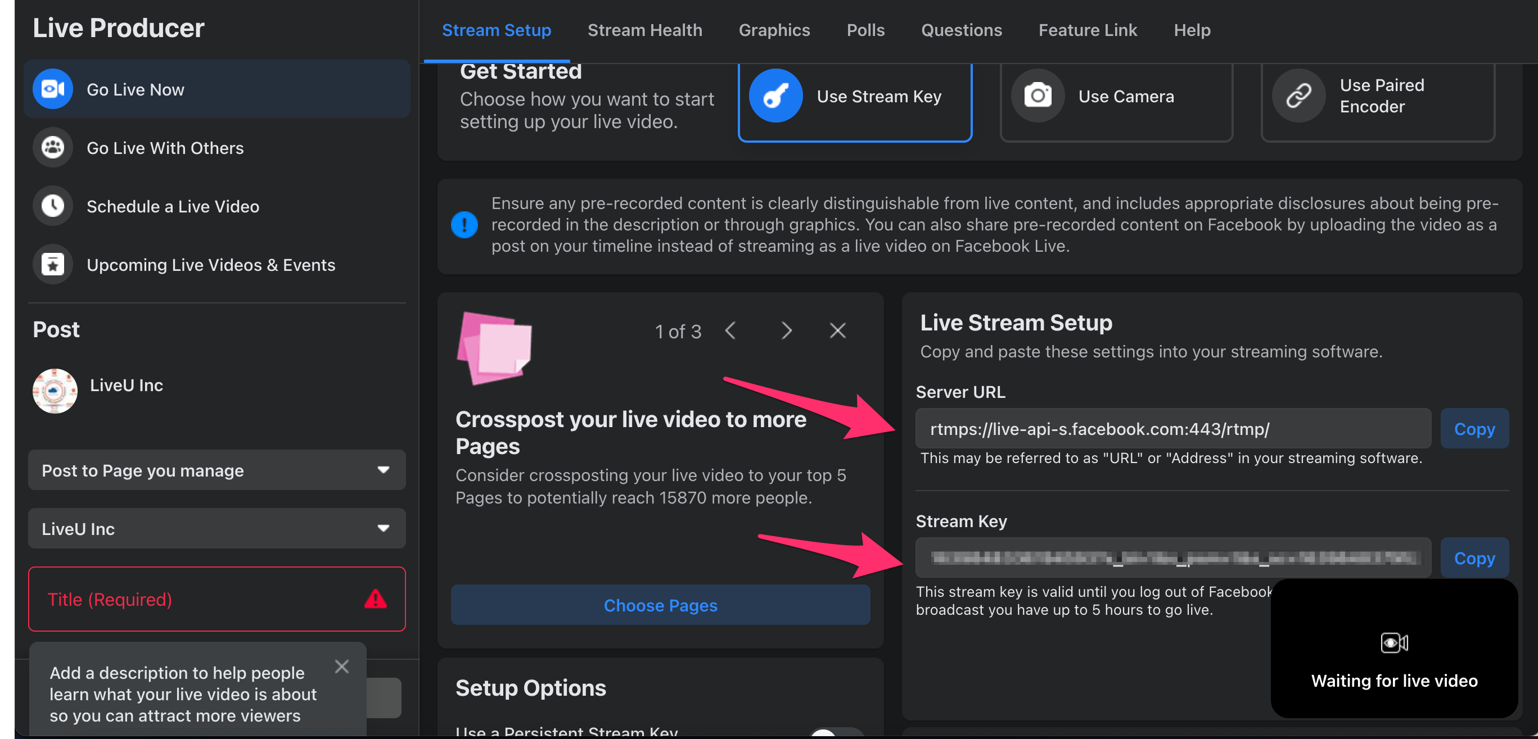The width and height of the screenshot is (1538, 739).
Task: Click the Upcoming Live Videos box icon
Action: coord(53,265)
